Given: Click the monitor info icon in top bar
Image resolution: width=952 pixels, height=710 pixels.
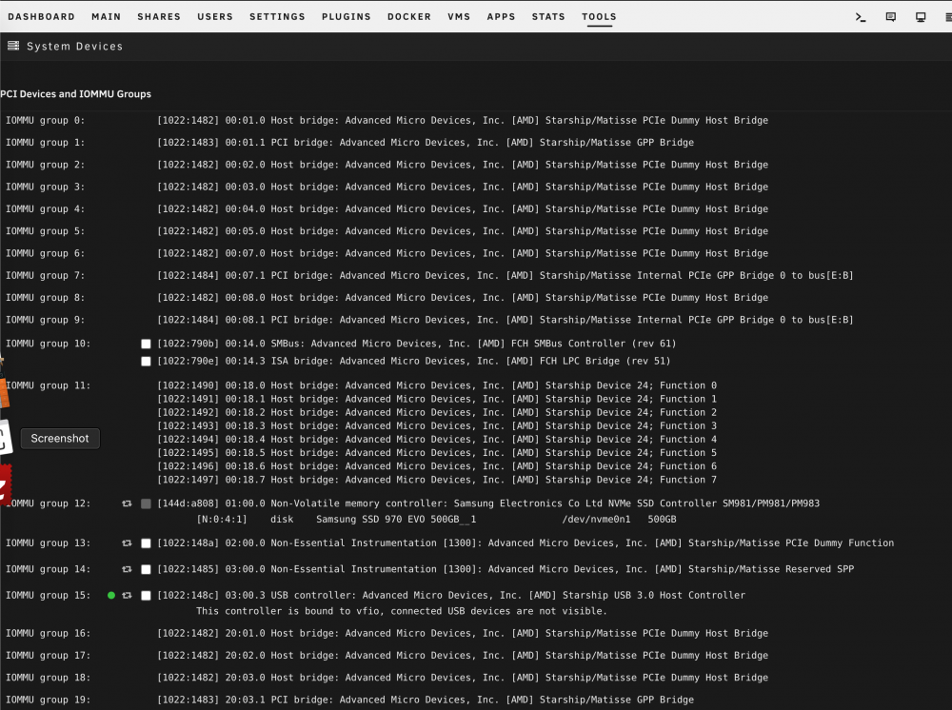Looking at the screenshot, I should coord(921,17).
